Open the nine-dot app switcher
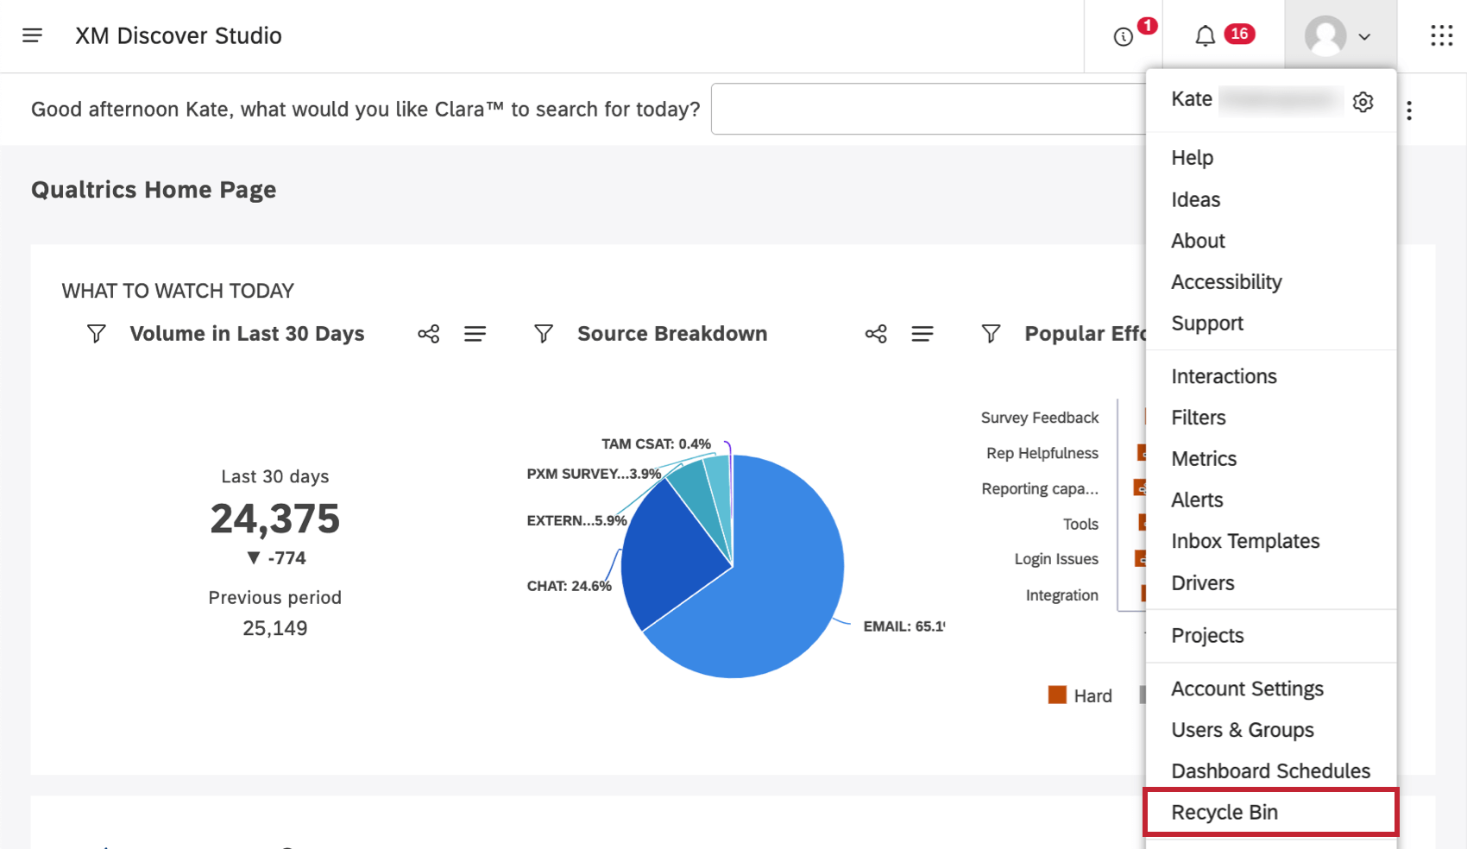Viewport: 1467px width, 849px height. 1441,35
